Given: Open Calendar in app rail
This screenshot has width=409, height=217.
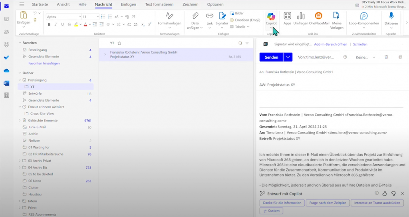Looking at the screenshot, I should [x=6, y=19].
